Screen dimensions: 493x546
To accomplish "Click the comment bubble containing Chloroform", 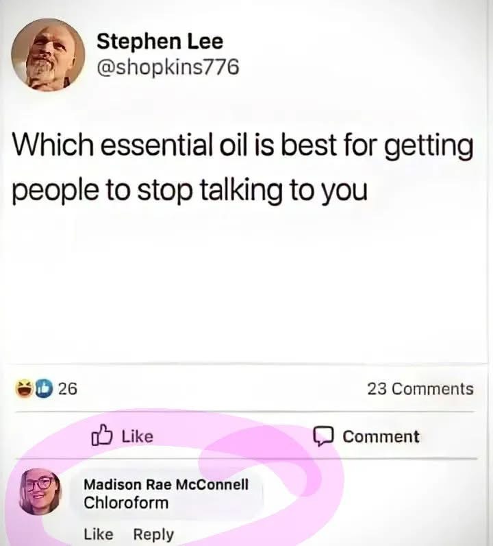I will 166,495.
